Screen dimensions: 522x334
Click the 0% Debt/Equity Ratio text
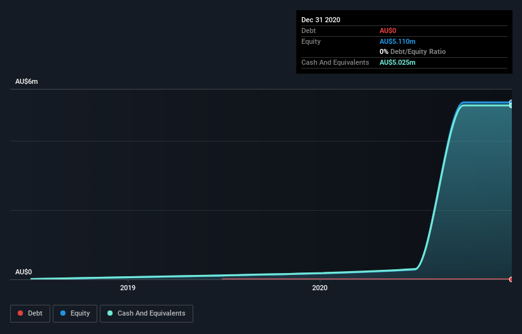(x=413, y=51)
